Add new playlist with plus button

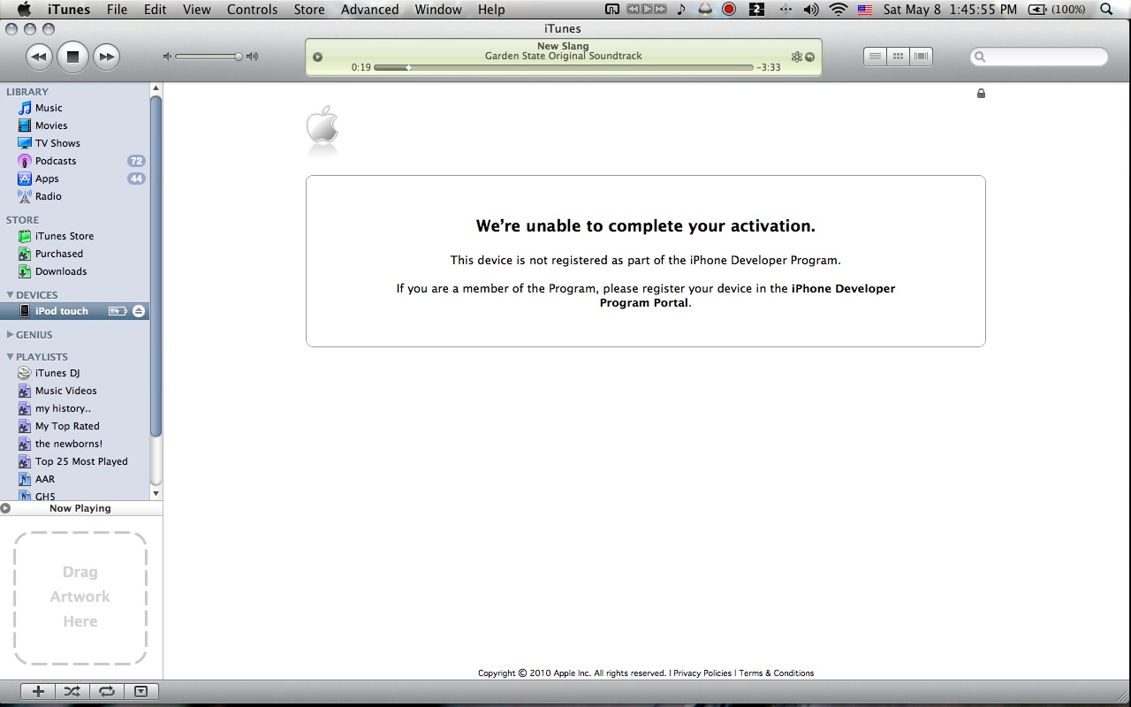coord(38,691)
